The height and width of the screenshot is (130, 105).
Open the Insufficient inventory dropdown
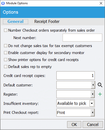(x=92, y=103)
